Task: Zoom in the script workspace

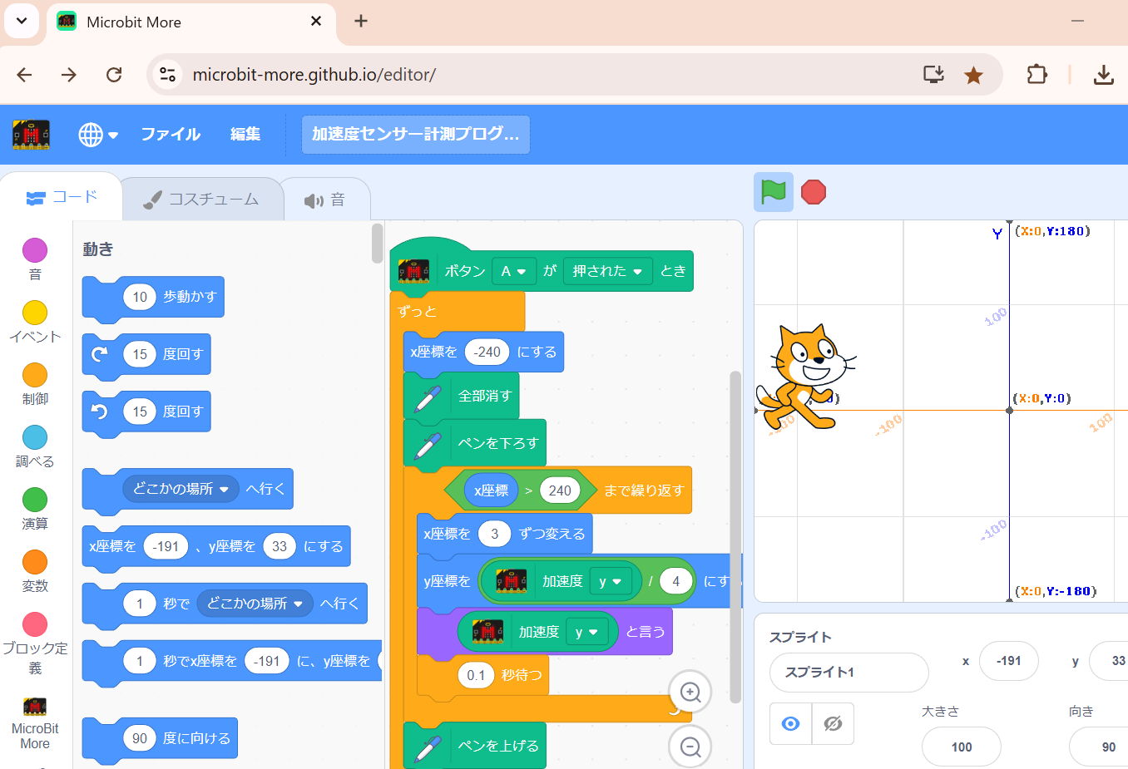Action: [x=690, y=692]
